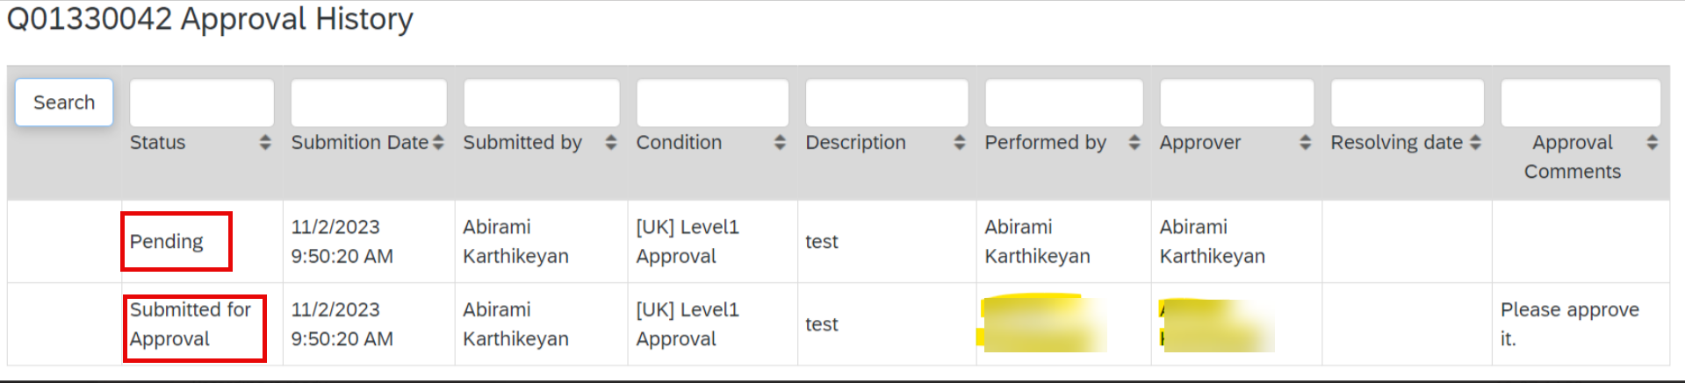Focus the Resolving date filter field

pyautogui.click(x=1408, y=103)
